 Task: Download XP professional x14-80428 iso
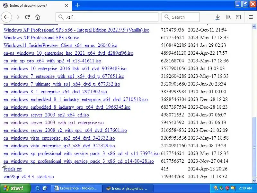[79, 161]
